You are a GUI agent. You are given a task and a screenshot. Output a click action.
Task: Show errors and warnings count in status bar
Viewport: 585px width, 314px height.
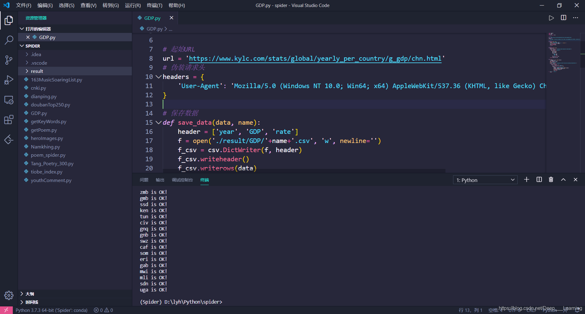(103, 310)
